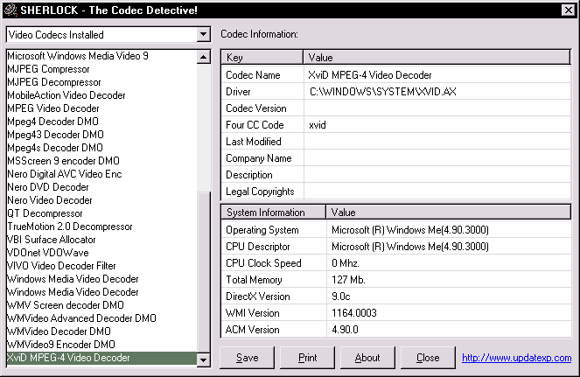
Task: Select TrueMotion 2.0 Decompressor codec
Action: click(72, 227)
